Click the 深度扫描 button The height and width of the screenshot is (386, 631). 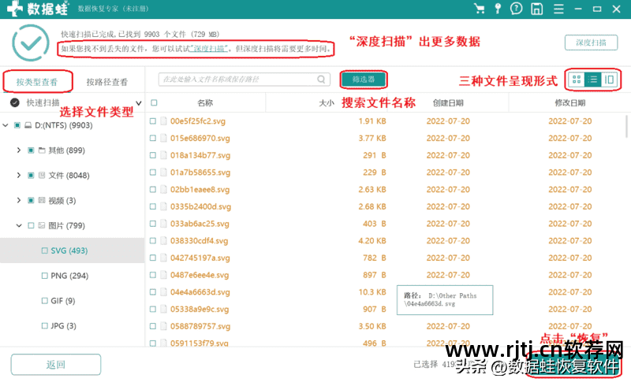point(591,43)
